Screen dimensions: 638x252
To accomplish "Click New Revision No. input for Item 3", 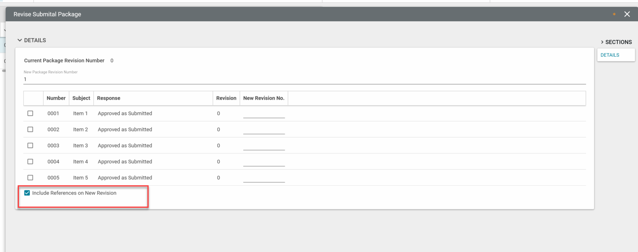I will [x=264, y=146].
